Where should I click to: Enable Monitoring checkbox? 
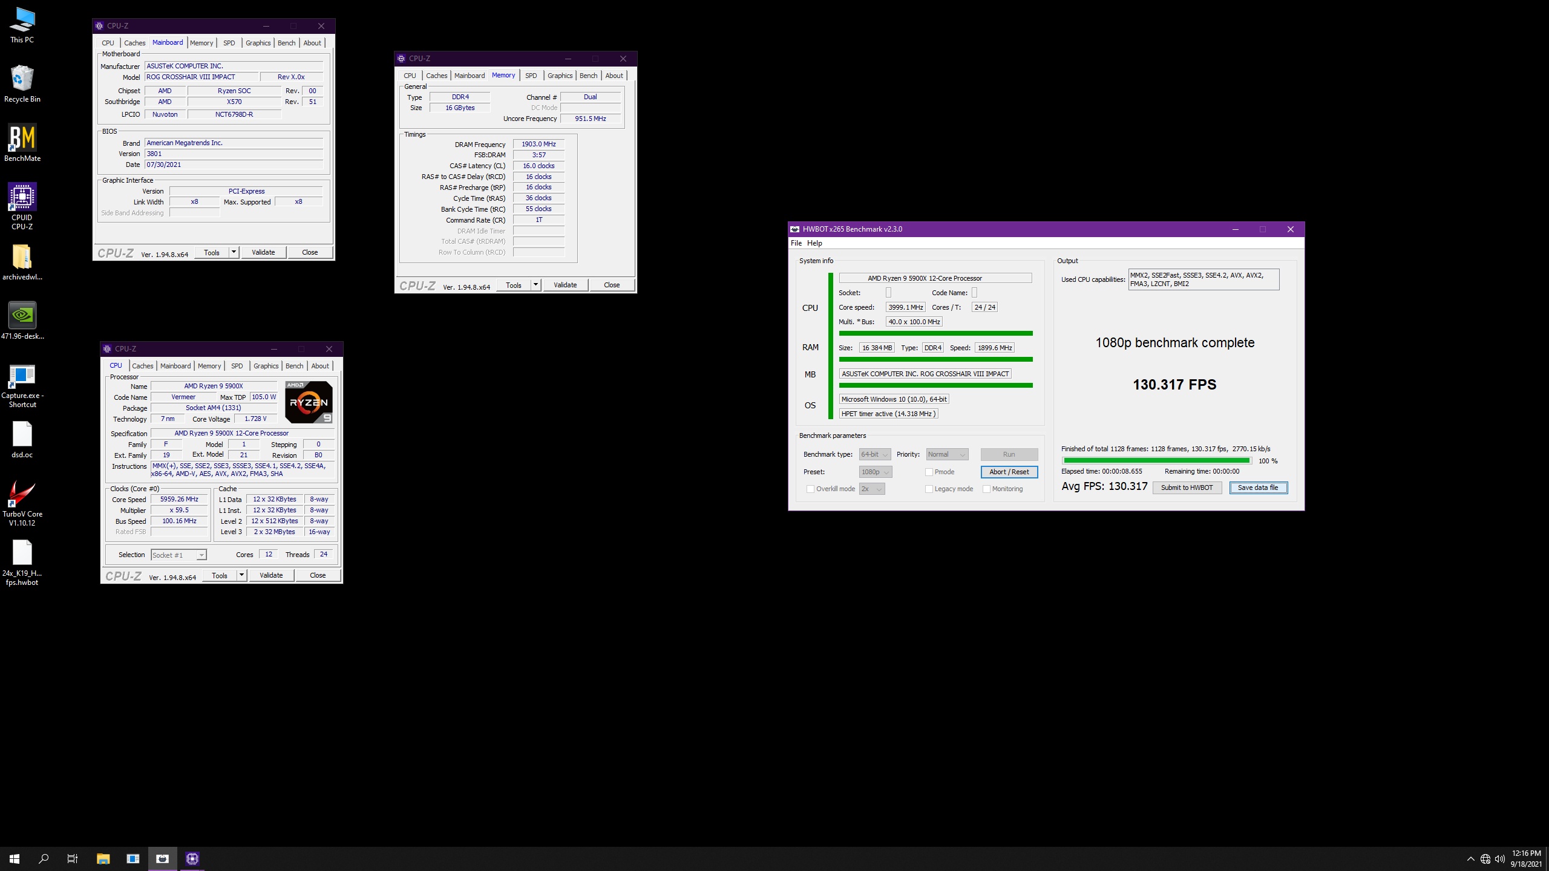986,489
